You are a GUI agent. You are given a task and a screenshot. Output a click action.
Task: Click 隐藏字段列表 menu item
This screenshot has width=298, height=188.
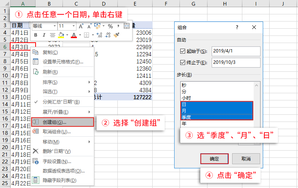62,180
